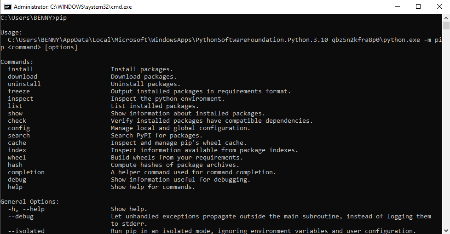Screen dimensions: 450x234
Task: Click the scrollbar up arrow
Action: click(446, 18)
